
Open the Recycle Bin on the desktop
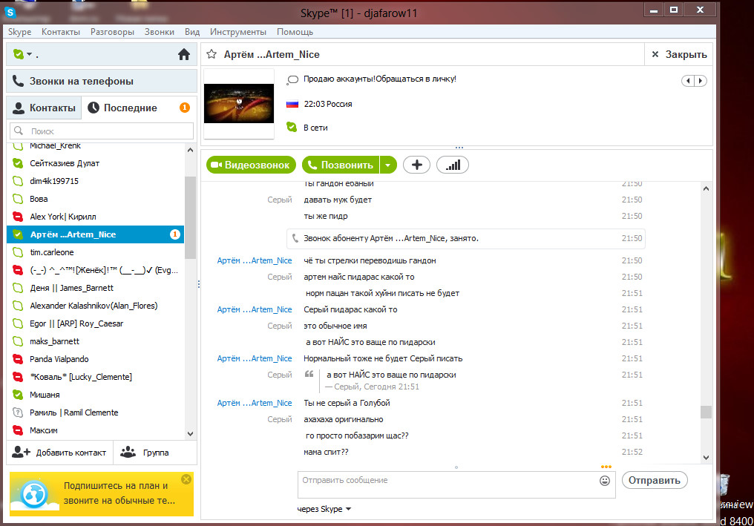[724, 484]
